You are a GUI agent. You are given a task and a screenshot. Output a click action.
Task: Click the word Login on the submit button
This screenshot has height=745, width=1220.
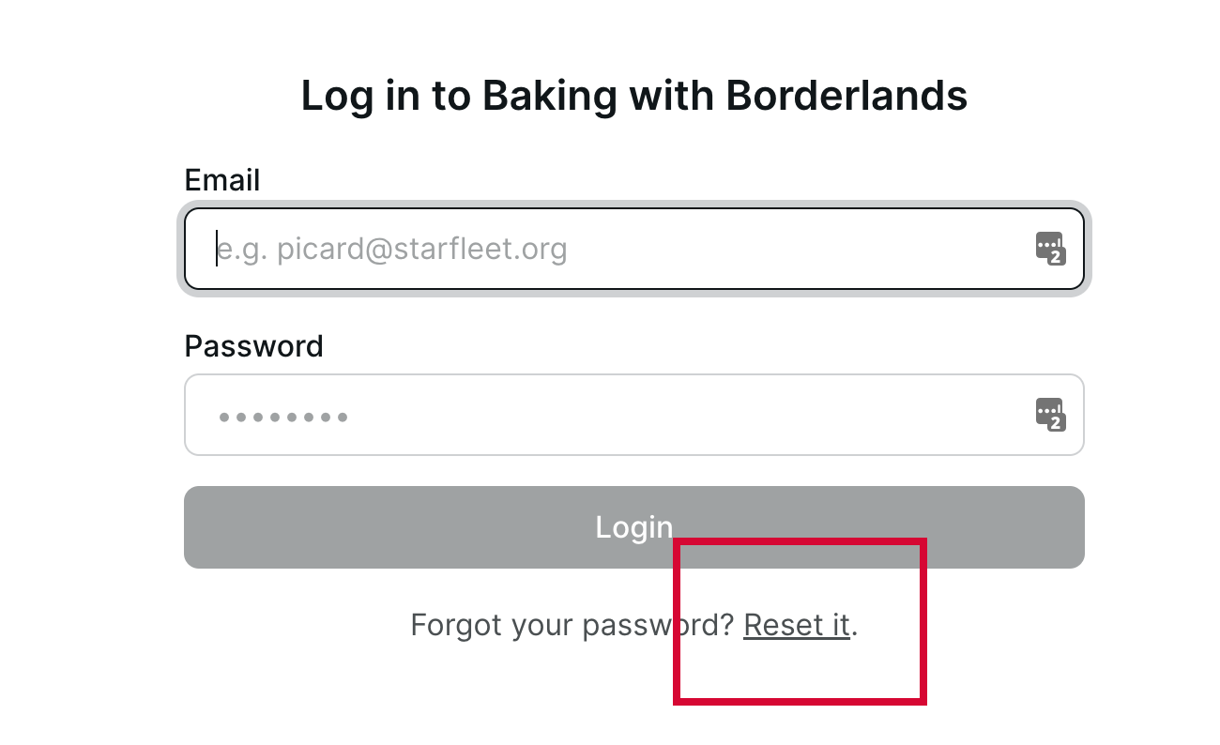pyautogui.click(x=634, y=527)
